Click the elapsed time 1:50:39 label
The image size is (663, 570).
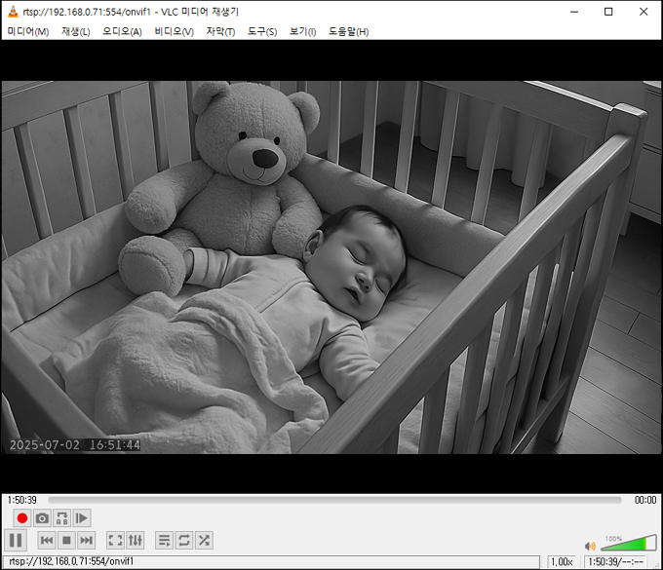tap(22, 500)
